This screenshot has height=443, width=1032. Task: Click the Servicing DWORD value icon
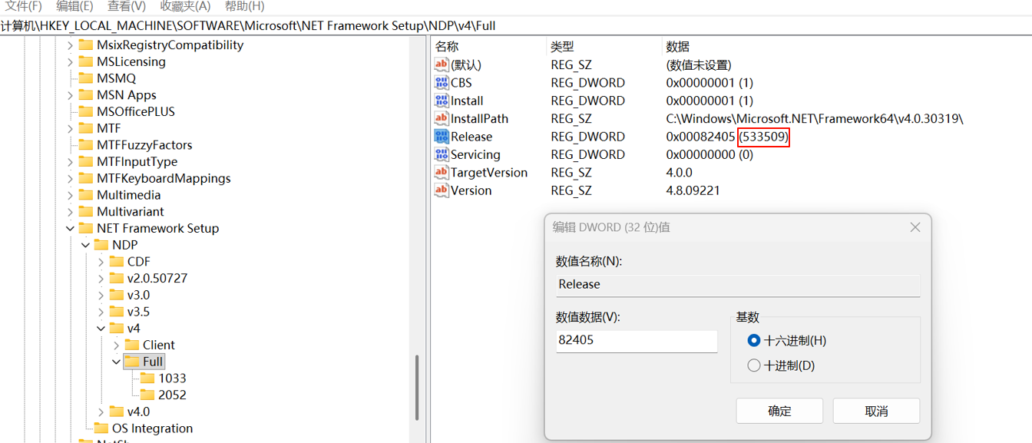coord(442,155)
